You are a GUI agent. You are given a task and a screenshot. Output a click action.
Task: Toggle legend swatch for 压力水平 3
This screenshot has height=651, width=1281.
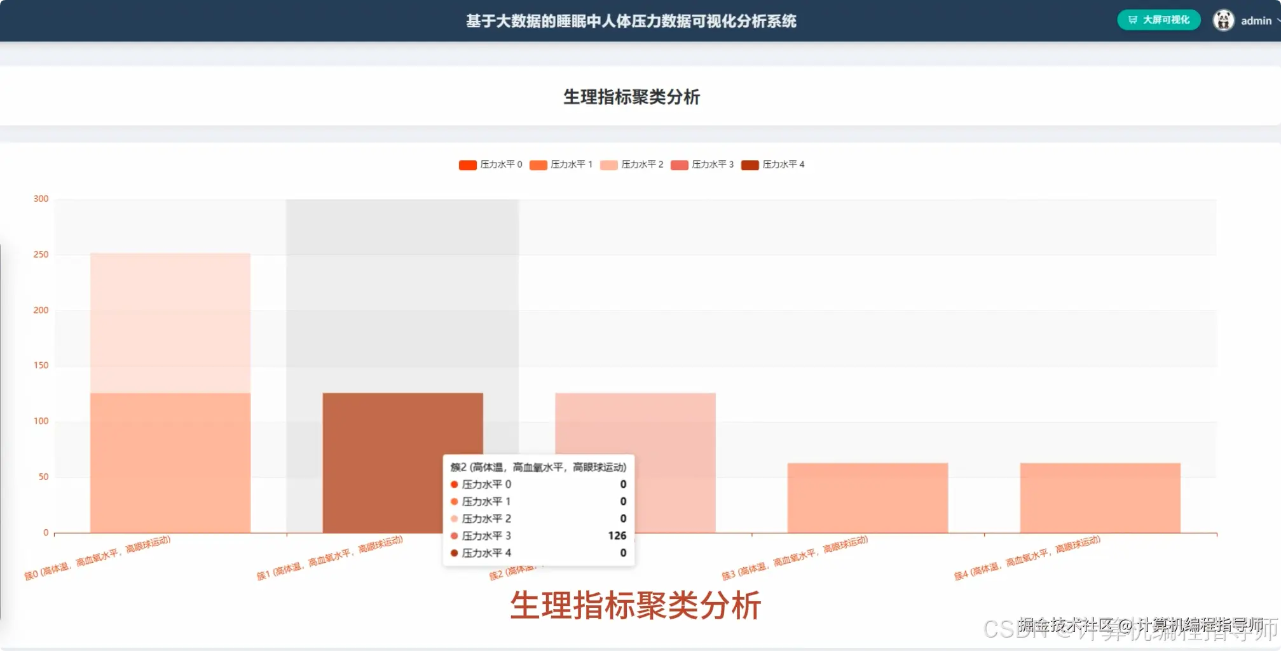click(x=679, y=165)
